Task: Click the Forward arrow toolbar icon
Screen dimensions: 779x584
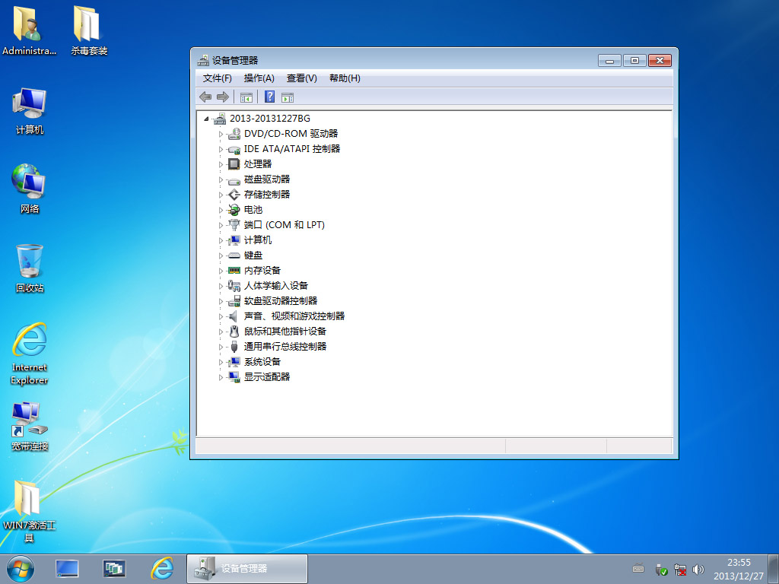Action: [x=223, y=97]
